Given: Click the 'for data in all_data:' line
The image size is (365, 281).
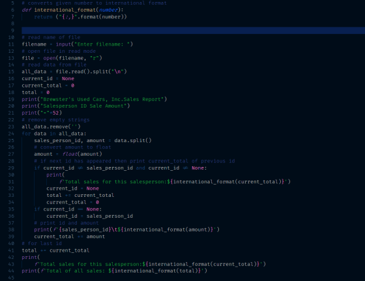Looking at the screenshot, I should click(x=54, y=134).
